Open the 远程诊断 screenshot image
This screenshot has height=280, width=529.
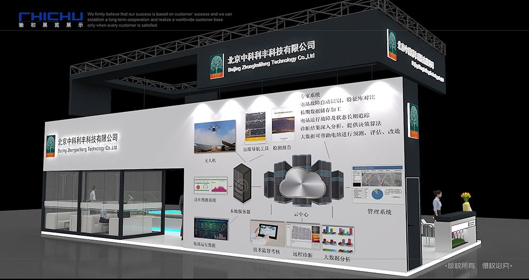303,235
